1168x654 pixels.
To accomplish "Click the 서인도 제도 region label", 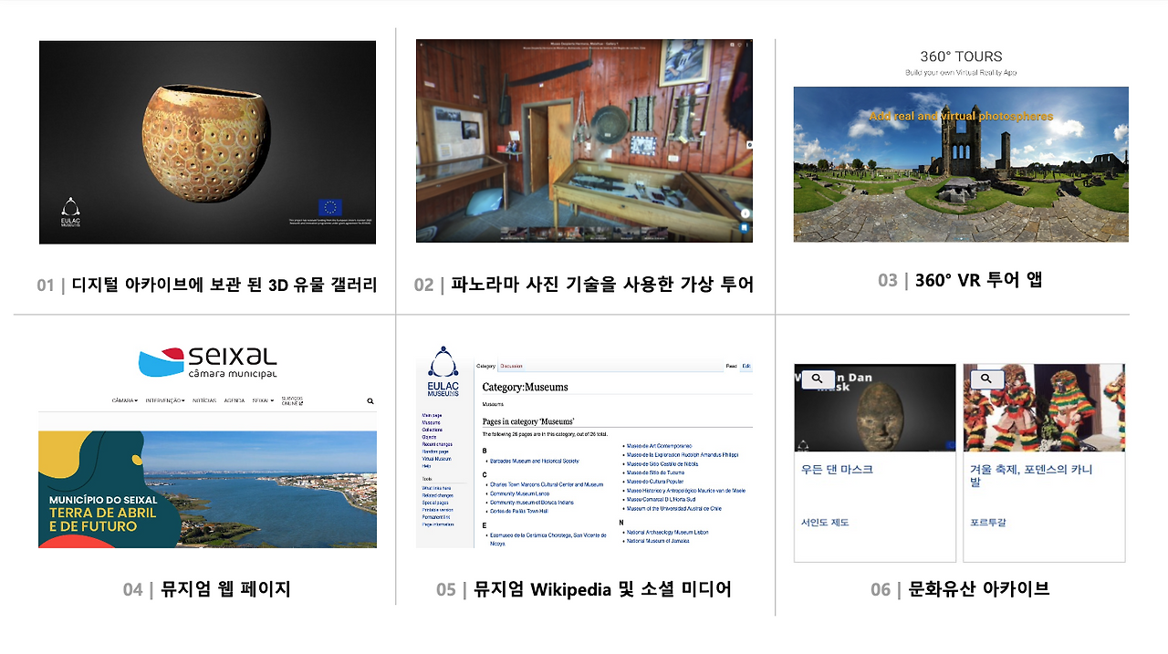I will coord(825,523).
